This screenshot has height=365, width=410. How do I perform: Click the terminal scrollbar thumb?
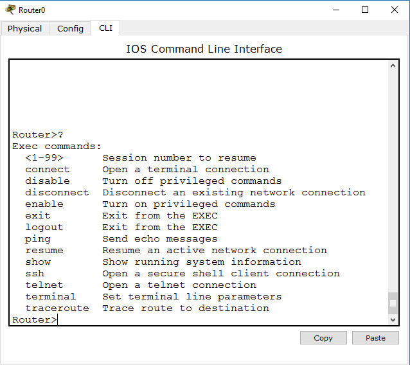point(393,303)
